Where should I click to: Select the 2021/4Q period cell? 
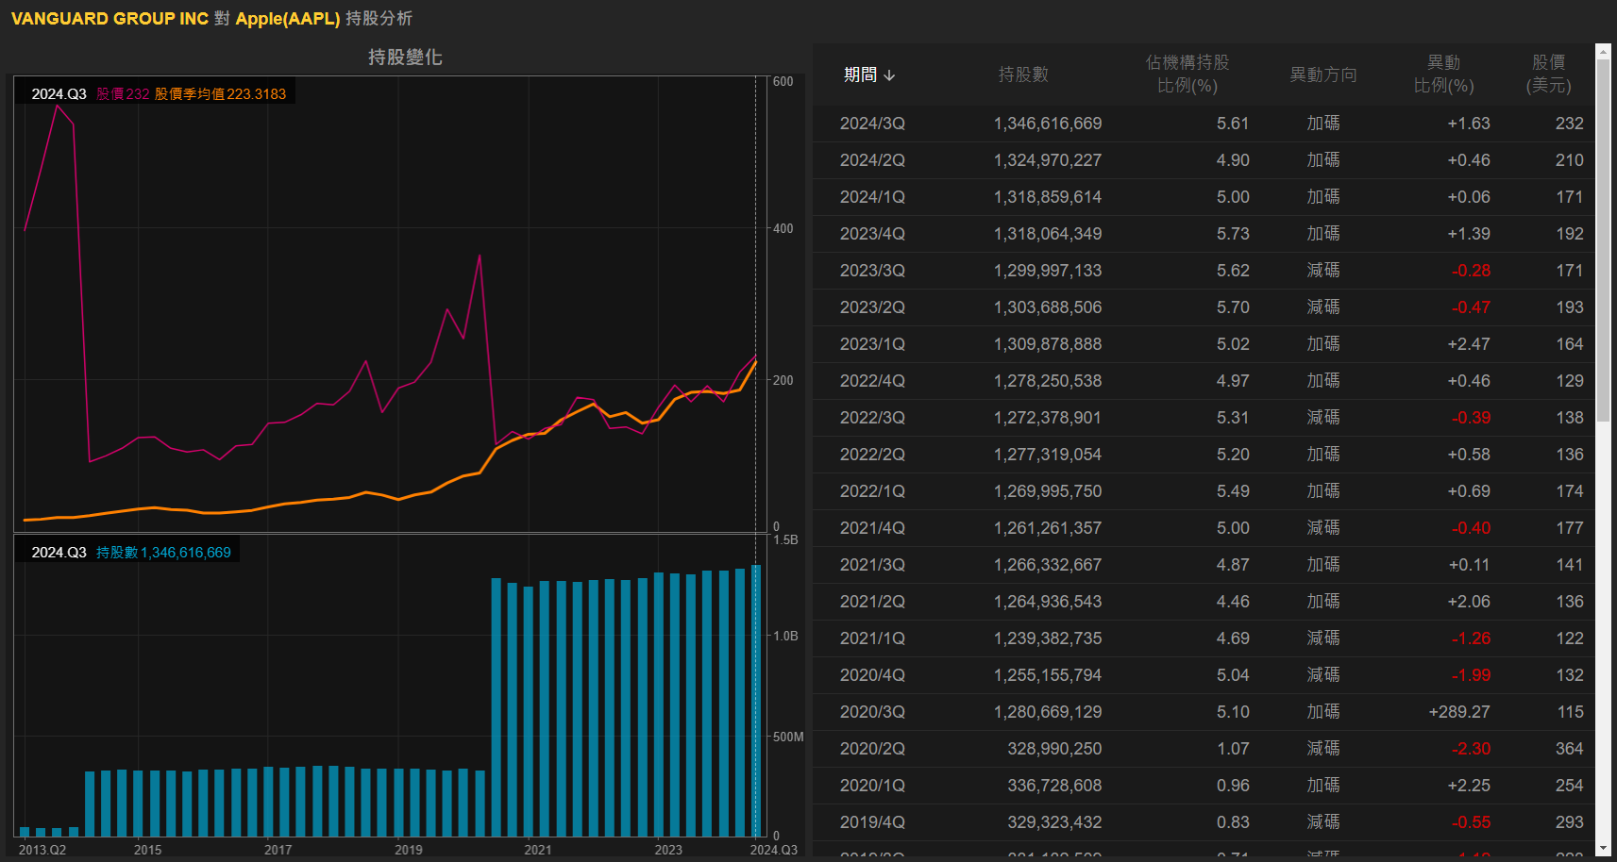pos(872,528)
